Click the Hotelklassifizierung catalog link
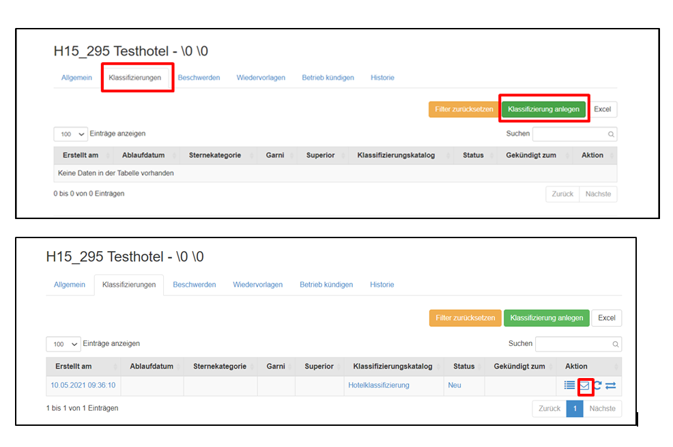Image resolution: width=673 pixels, height=447 pixels. (379, 386)
